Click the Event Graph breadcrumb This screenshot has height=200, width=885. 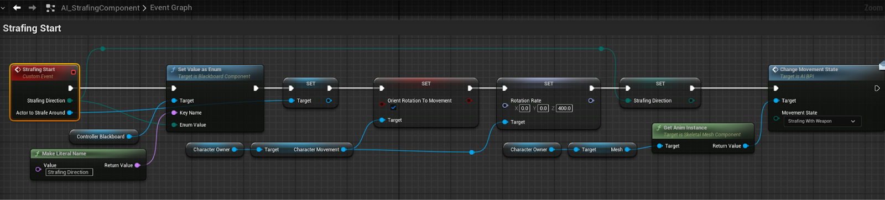(x=171, y=8)
